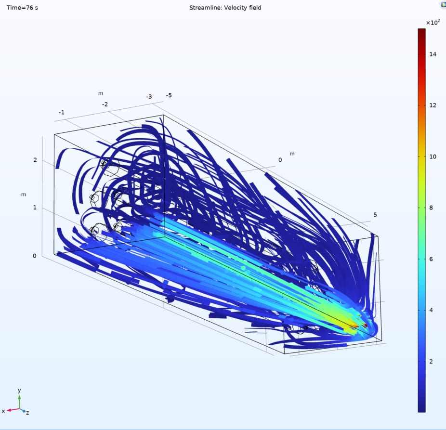446x430 pixels.
Task: Click the legend tick value 12
Action: (x=433, y=105)
